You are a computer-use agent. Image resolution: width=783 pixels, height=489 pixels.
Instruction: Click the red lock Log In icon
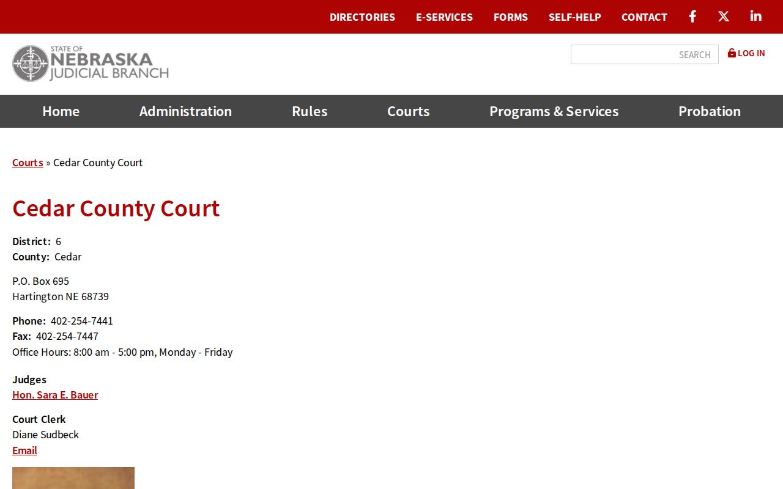point(732,53)
